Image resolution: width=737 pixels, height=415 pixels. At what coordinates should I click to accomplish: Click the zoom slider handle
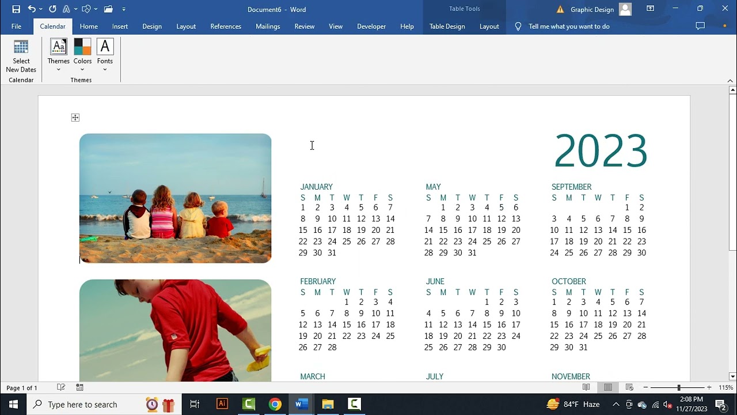click(679, 387)
